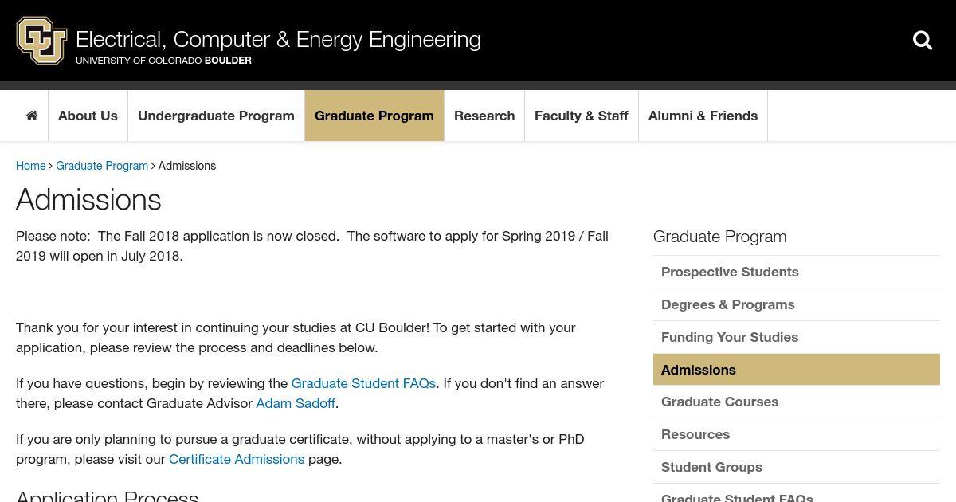Select Undergraduate Program in the navigation bar
The image size is (956, 502).
[216, 116]
